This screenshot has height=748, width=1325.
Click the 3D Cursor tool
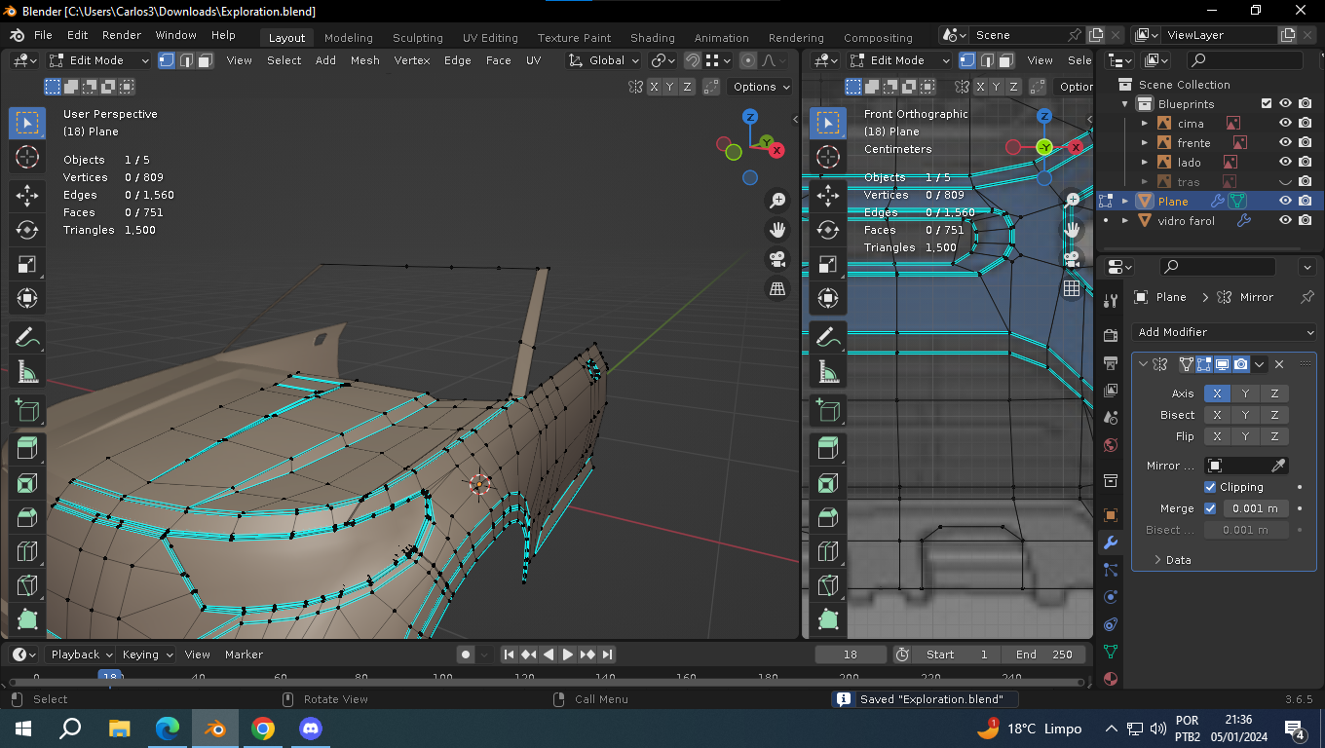pos(27,157)
